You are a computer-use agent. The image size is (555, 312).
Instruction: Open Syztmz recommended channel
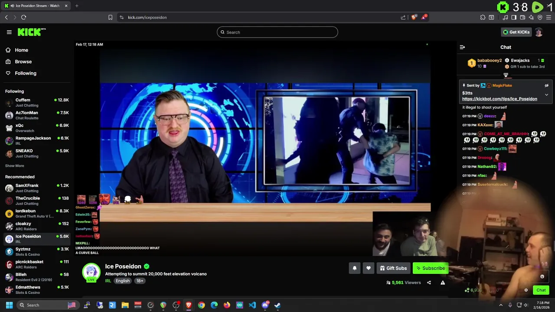(37, 252)
